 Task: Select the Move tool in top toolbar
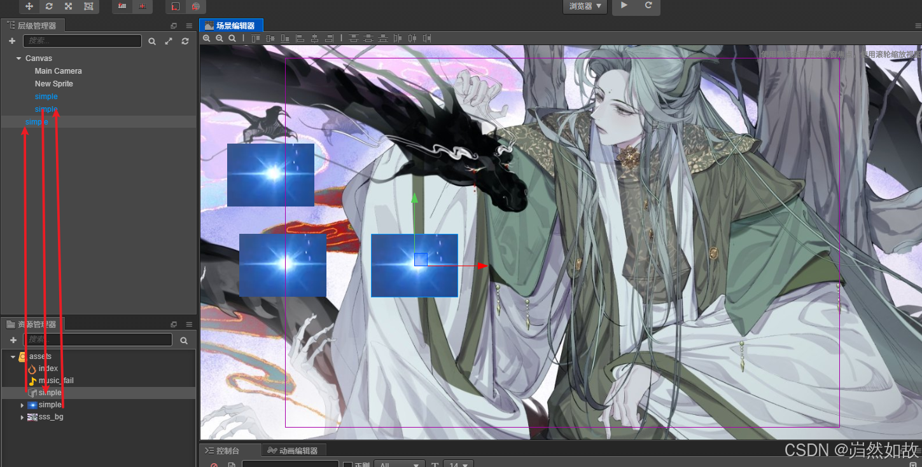coord(29,6)
